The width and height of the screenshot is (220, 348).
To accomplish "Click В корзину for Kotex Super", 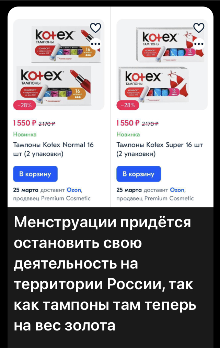I will pyautogui.click(x=139, y=174).
